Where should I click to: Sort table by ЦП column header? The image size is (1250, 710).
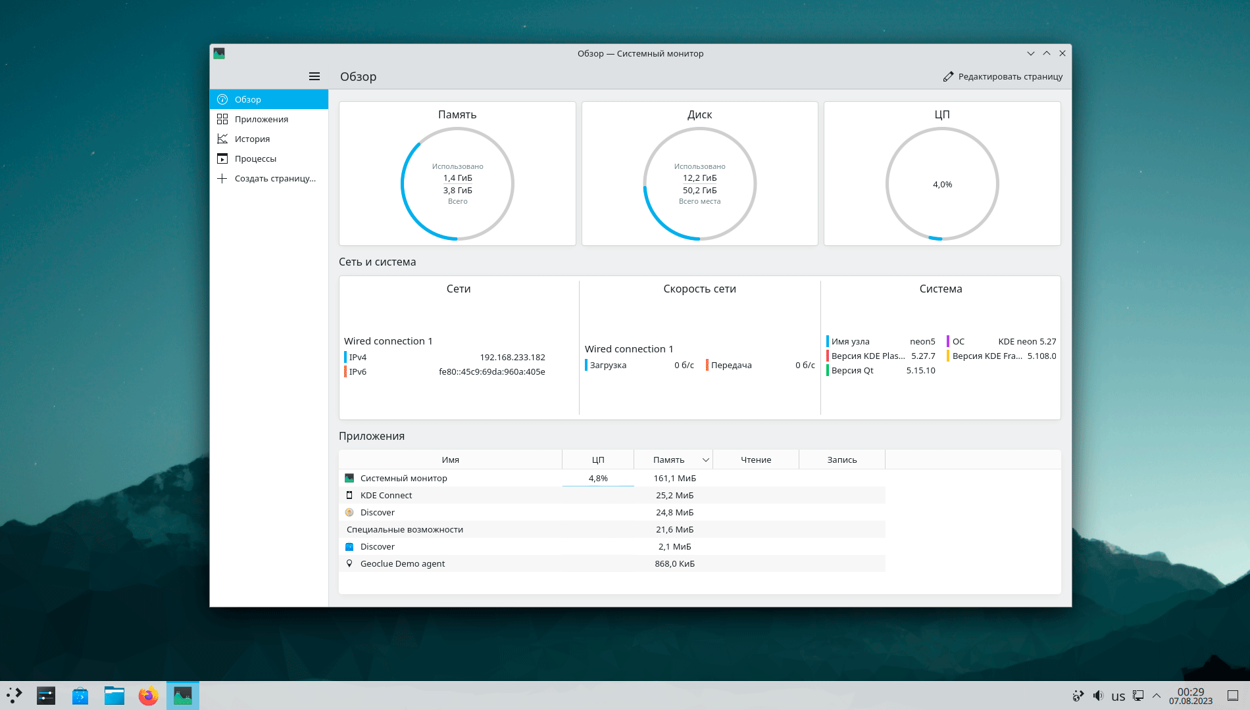coord(597,460)
